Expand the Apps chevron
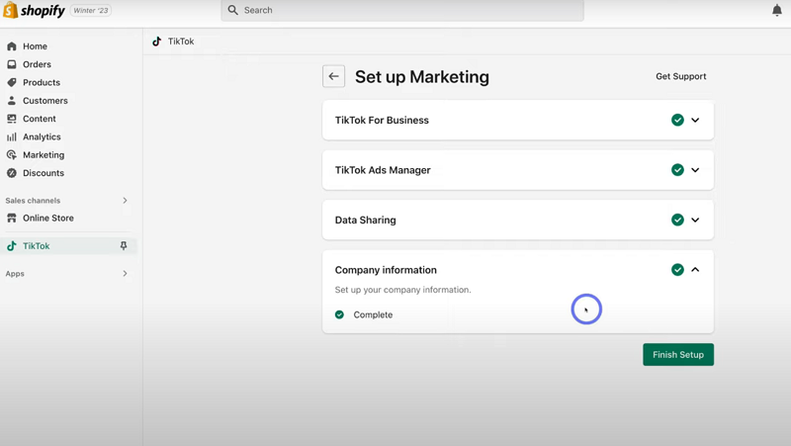The height and width of the screenshot is (446, 791). 126,274
